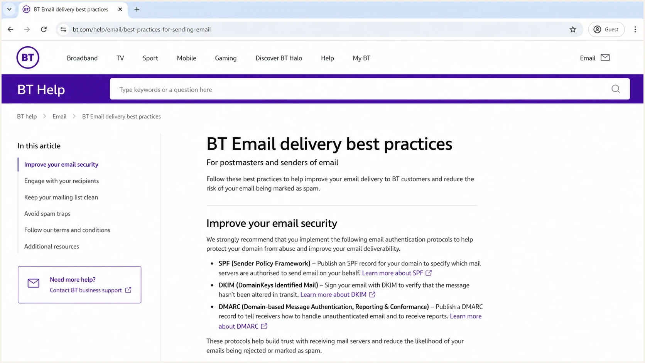Open the Broadband menu

click(x=82, y=58)
